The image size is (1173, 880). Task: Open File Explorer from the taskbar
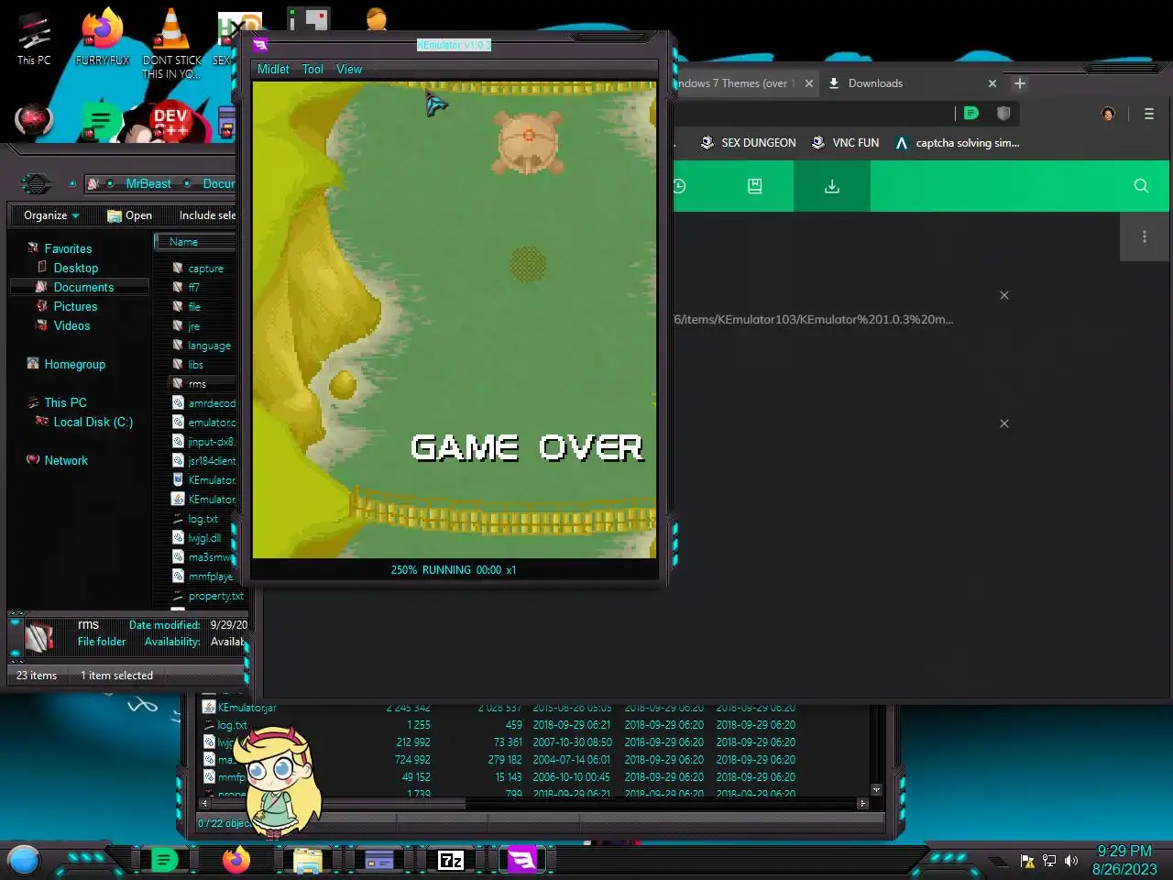coord(307,860)
